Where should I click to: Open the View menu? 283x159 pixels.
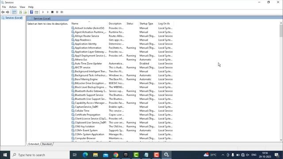coord(23,7)
